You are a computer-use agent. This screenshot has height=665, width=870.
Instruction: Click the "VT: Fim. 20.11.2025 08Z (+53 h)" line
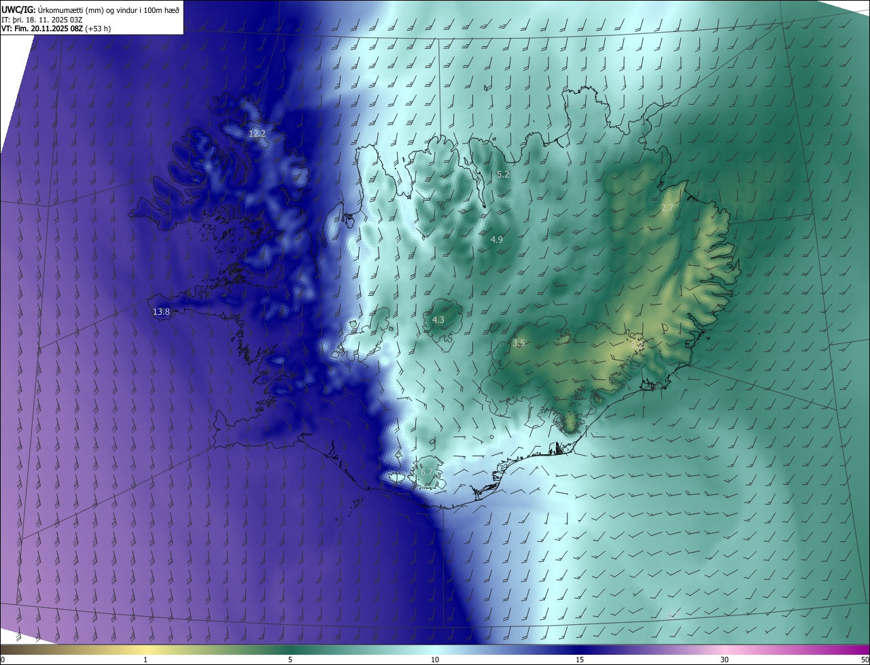56,29
